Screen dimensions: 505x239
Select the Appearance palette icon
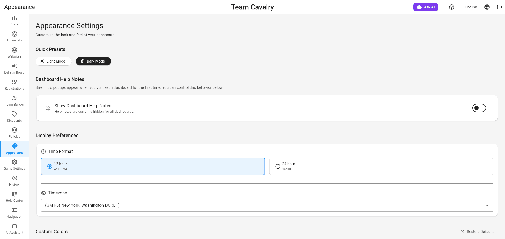tap(15, 146)
